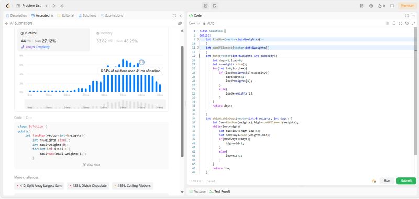Click the code editor vertical scrollbar
The image size is (419, 199).
[415, 90]
